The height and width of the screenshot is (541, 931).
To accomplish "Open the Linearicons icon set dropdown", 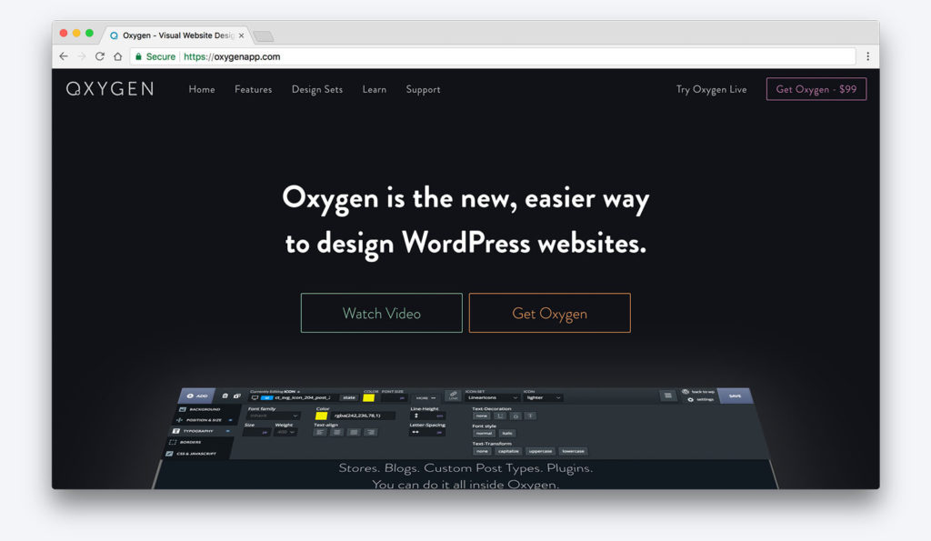I will pyautogui.click(x=492, y=397).
